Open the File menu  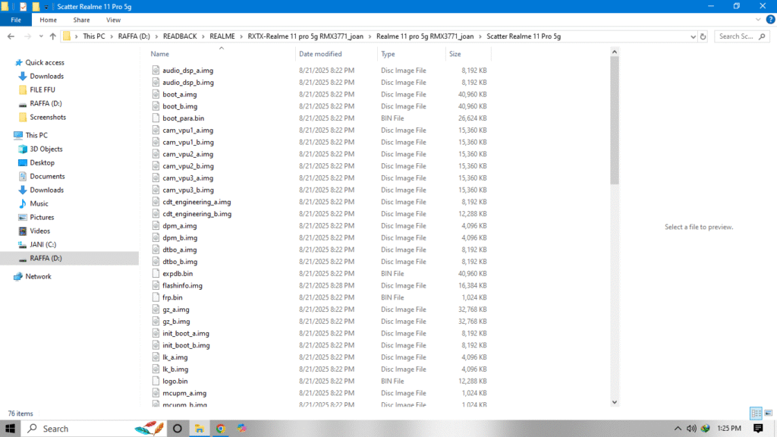pos(15,20)
